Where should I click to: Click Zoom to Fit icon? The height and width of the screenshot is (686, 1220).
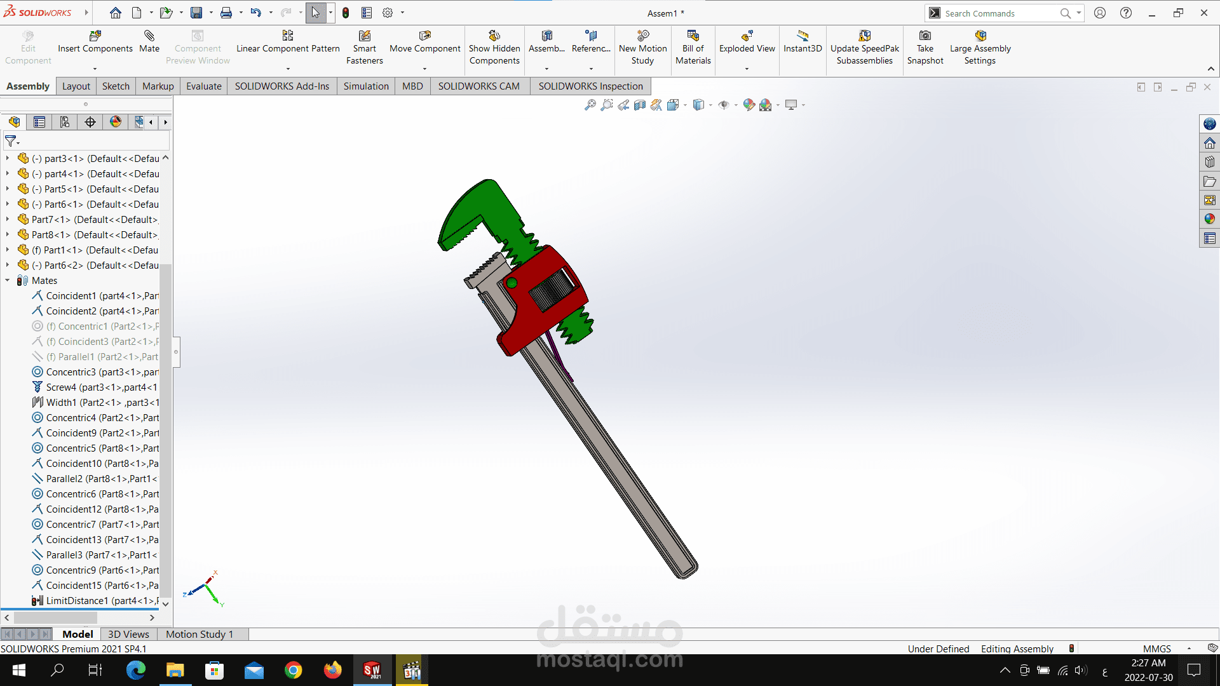point(590,105)
